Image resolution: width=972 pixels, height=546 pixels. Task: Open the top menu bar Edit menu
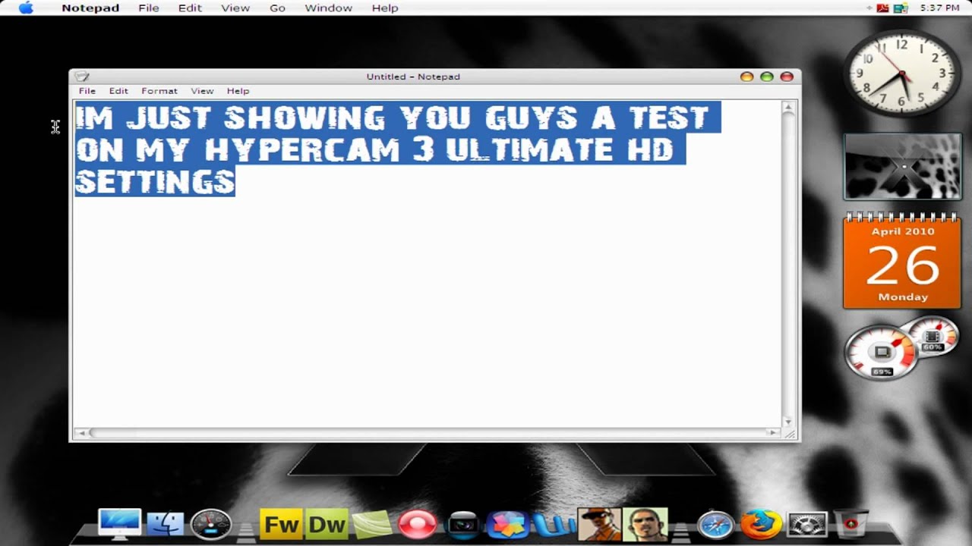(190, 8)
